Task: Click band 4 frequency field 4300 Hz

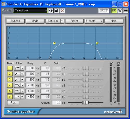Action: [x=30, y=85]
